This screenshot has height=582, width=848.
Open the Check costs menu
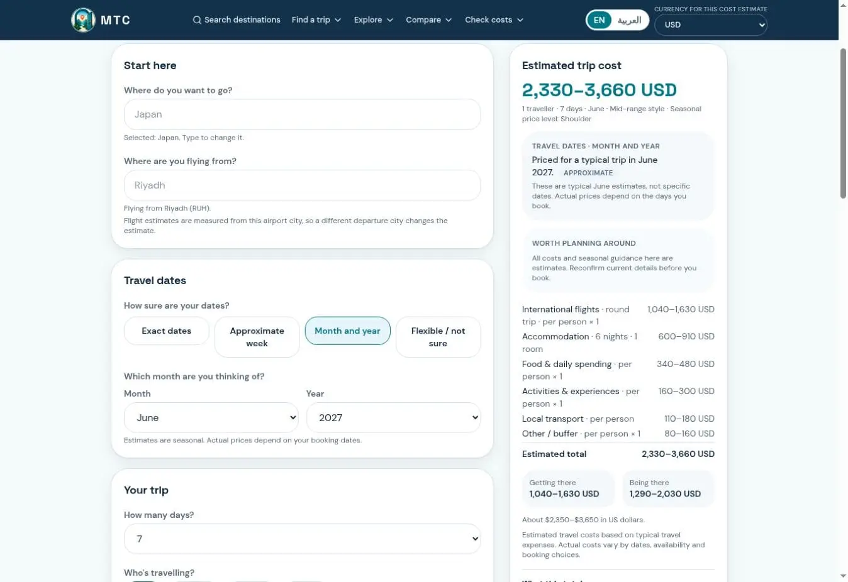point(494,20)
